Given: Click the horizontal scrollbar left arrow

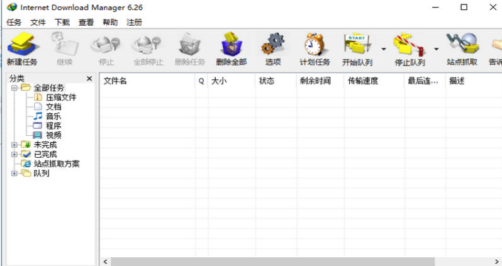Looking at the screenshot, I should click(x=106, y=262).
